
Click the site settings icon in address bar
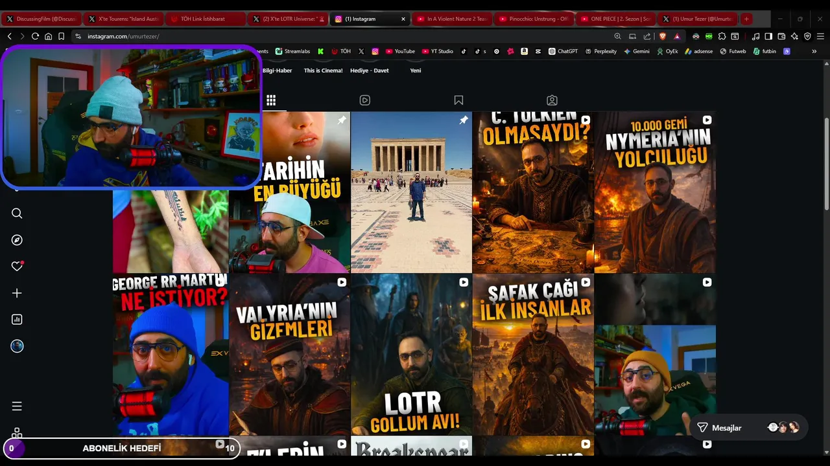pyautogui.click(x=78, y=36)
